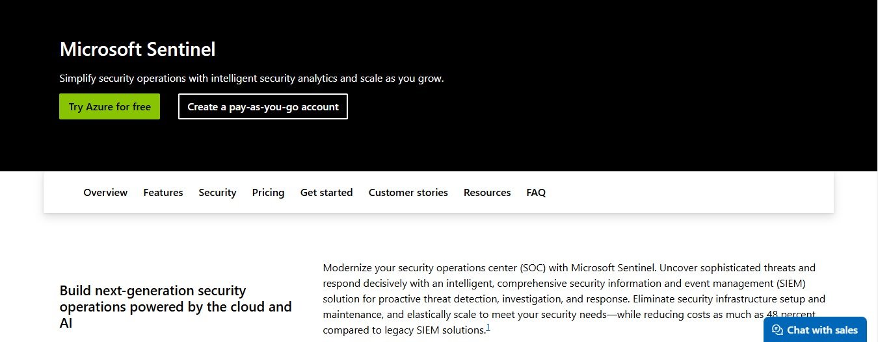
Task: Create a pay-as-you-go account
Action: pyautogui.click(x=263, y=106)
